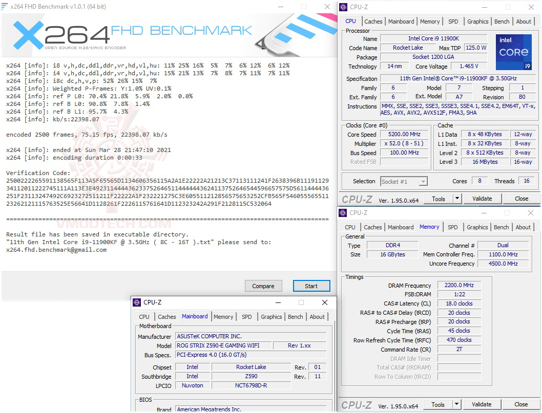542x413 pixels.
Task: Click the Intel Core i9 logo badge
Action: tap(514, 52)
